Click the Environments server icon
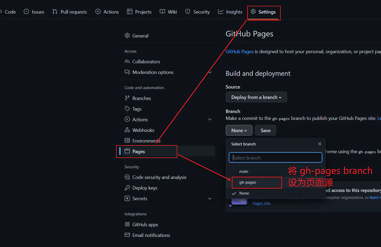The height and width of the screenshot is (247, 381). [x=127, y=140]
